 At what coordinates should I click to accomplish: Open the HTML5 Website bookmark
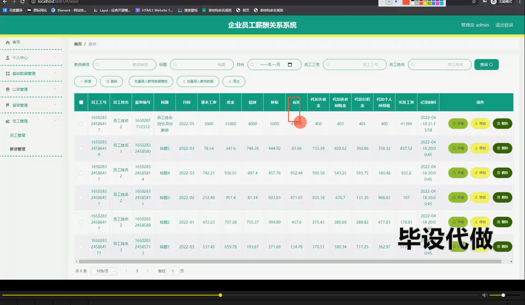(x=154, y=10)
